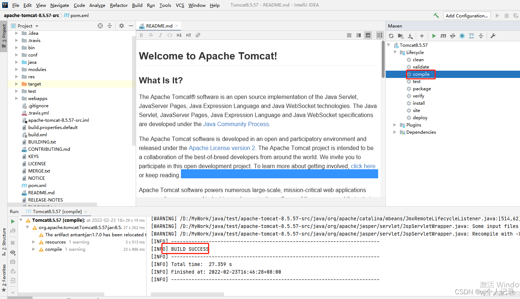Expand the java folder
Screen dimensions: 520x299
point(17,62)
